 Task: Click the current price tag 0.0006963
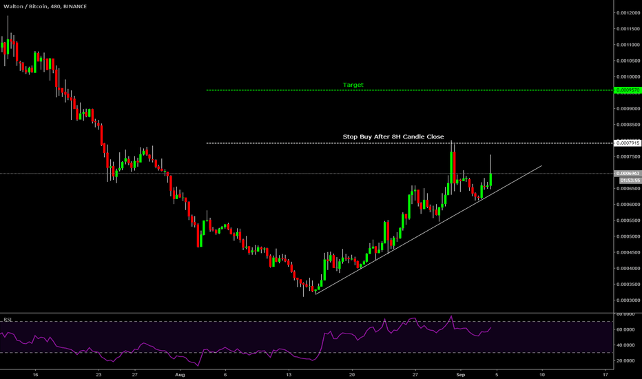[x=628, y=174]
